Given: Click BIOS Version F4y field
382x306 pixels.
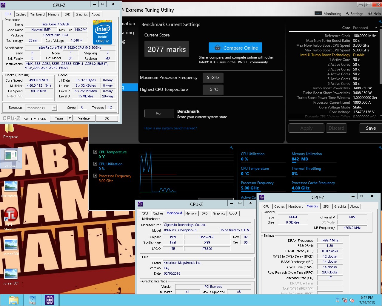Looking at the screenshot, I should 207,268.
